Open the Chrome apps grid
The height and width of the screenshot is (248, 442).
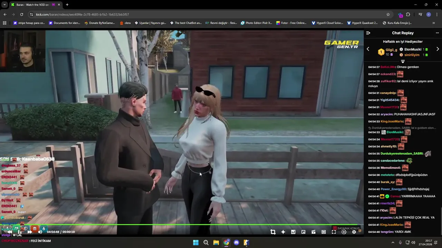click(4, 23)
